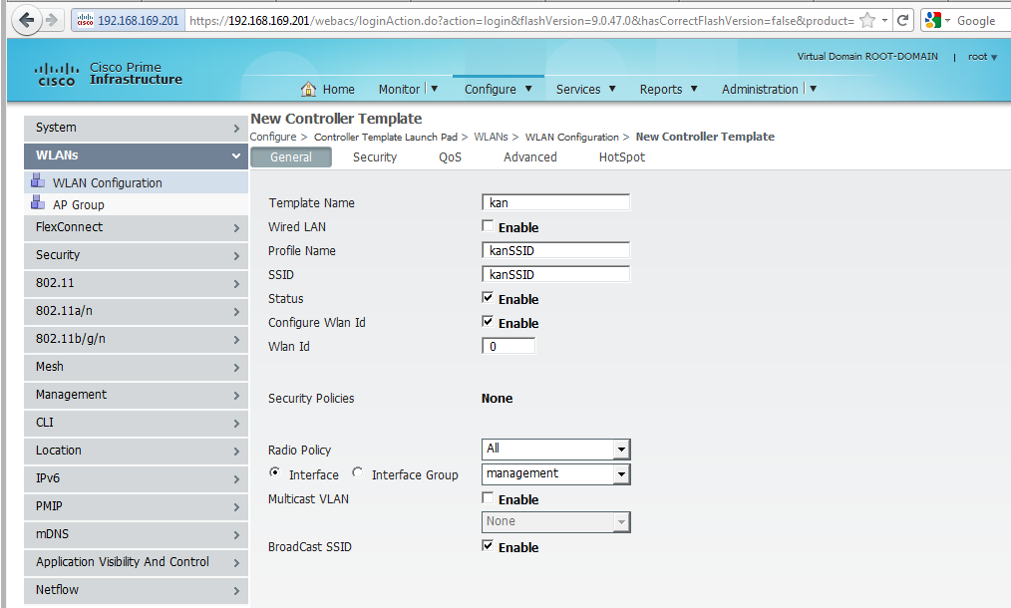The image size is (1011, 608).
Task: Uncheck the Status Enable checkbox
Action: (x=489, y=297)
